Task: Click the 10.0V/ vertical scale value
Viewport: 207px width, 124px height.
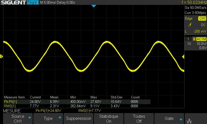Action: pos(201,44)
